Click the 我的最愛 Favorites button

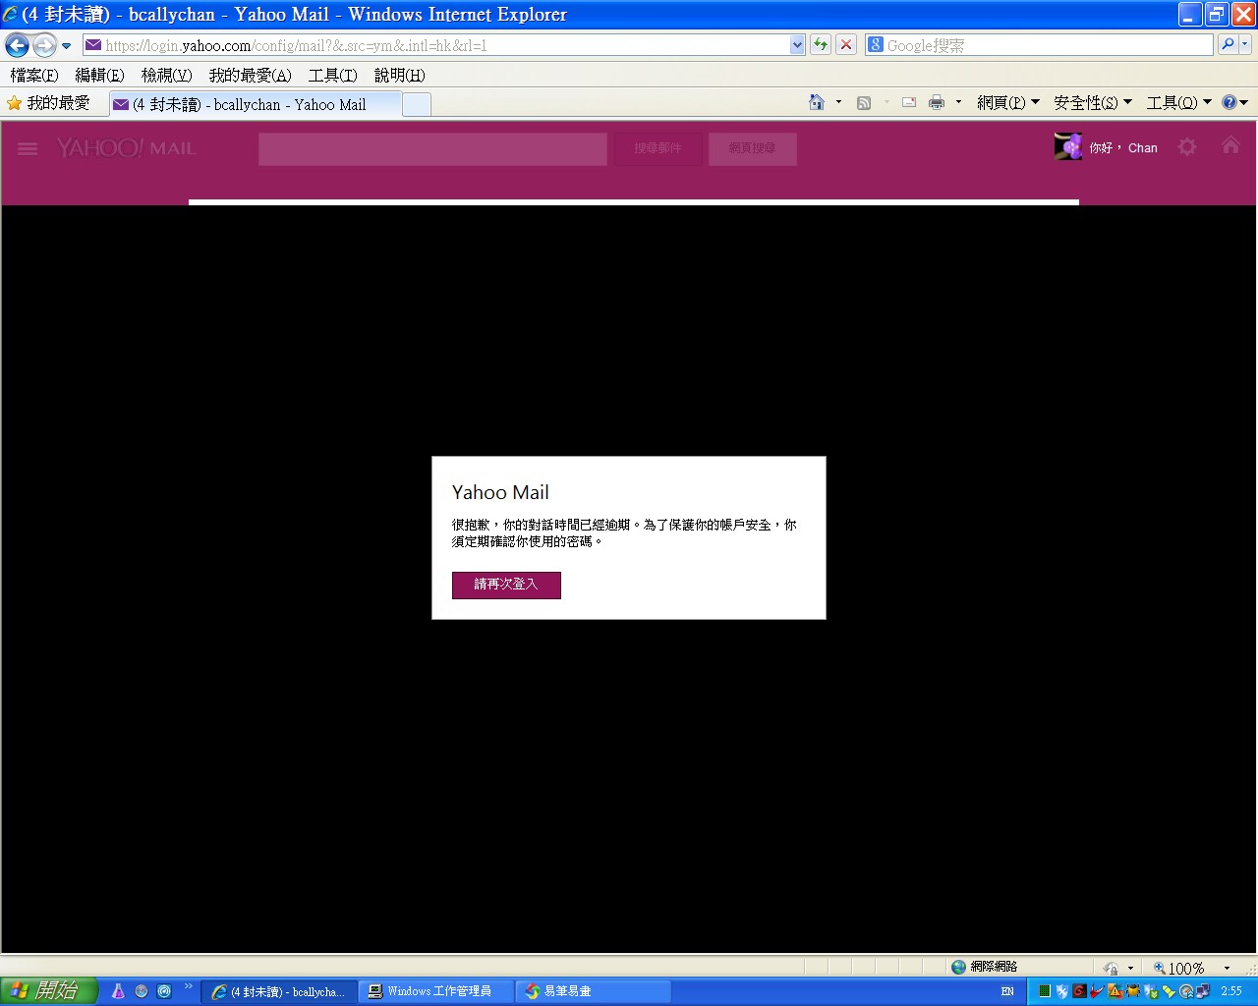[48, 103]
